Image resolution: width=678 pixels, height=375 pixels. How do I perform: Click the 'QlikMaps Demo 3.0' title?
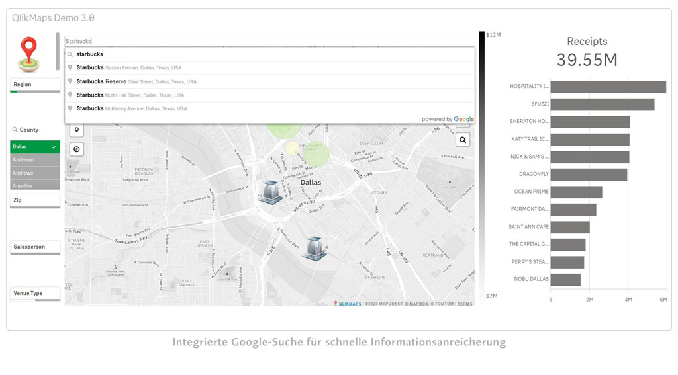tap(53, 18)
